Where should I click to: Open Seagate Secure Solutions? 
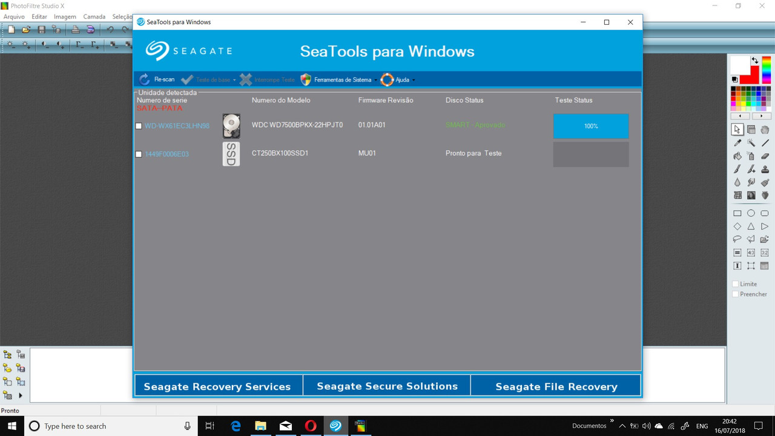click(x=387, y=386)
